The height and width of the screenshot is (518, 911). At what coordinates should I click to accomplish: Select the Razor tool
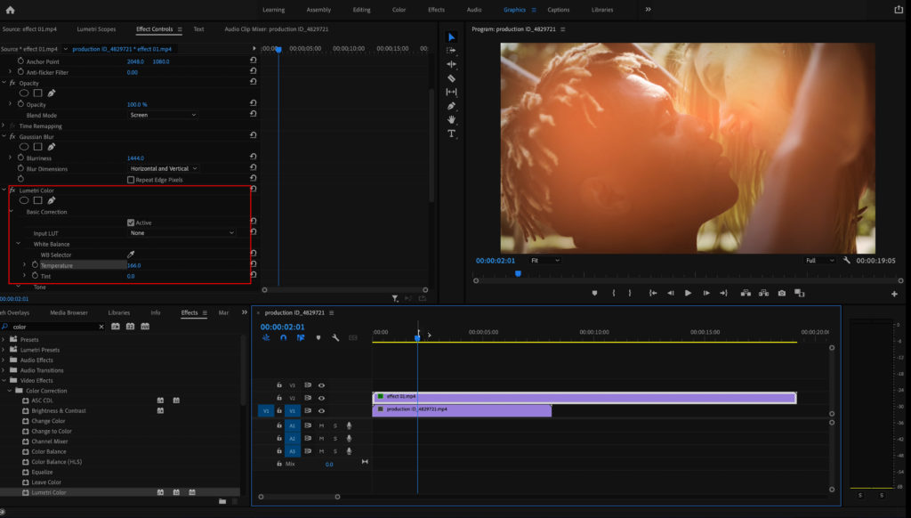[x=451, y=78]
